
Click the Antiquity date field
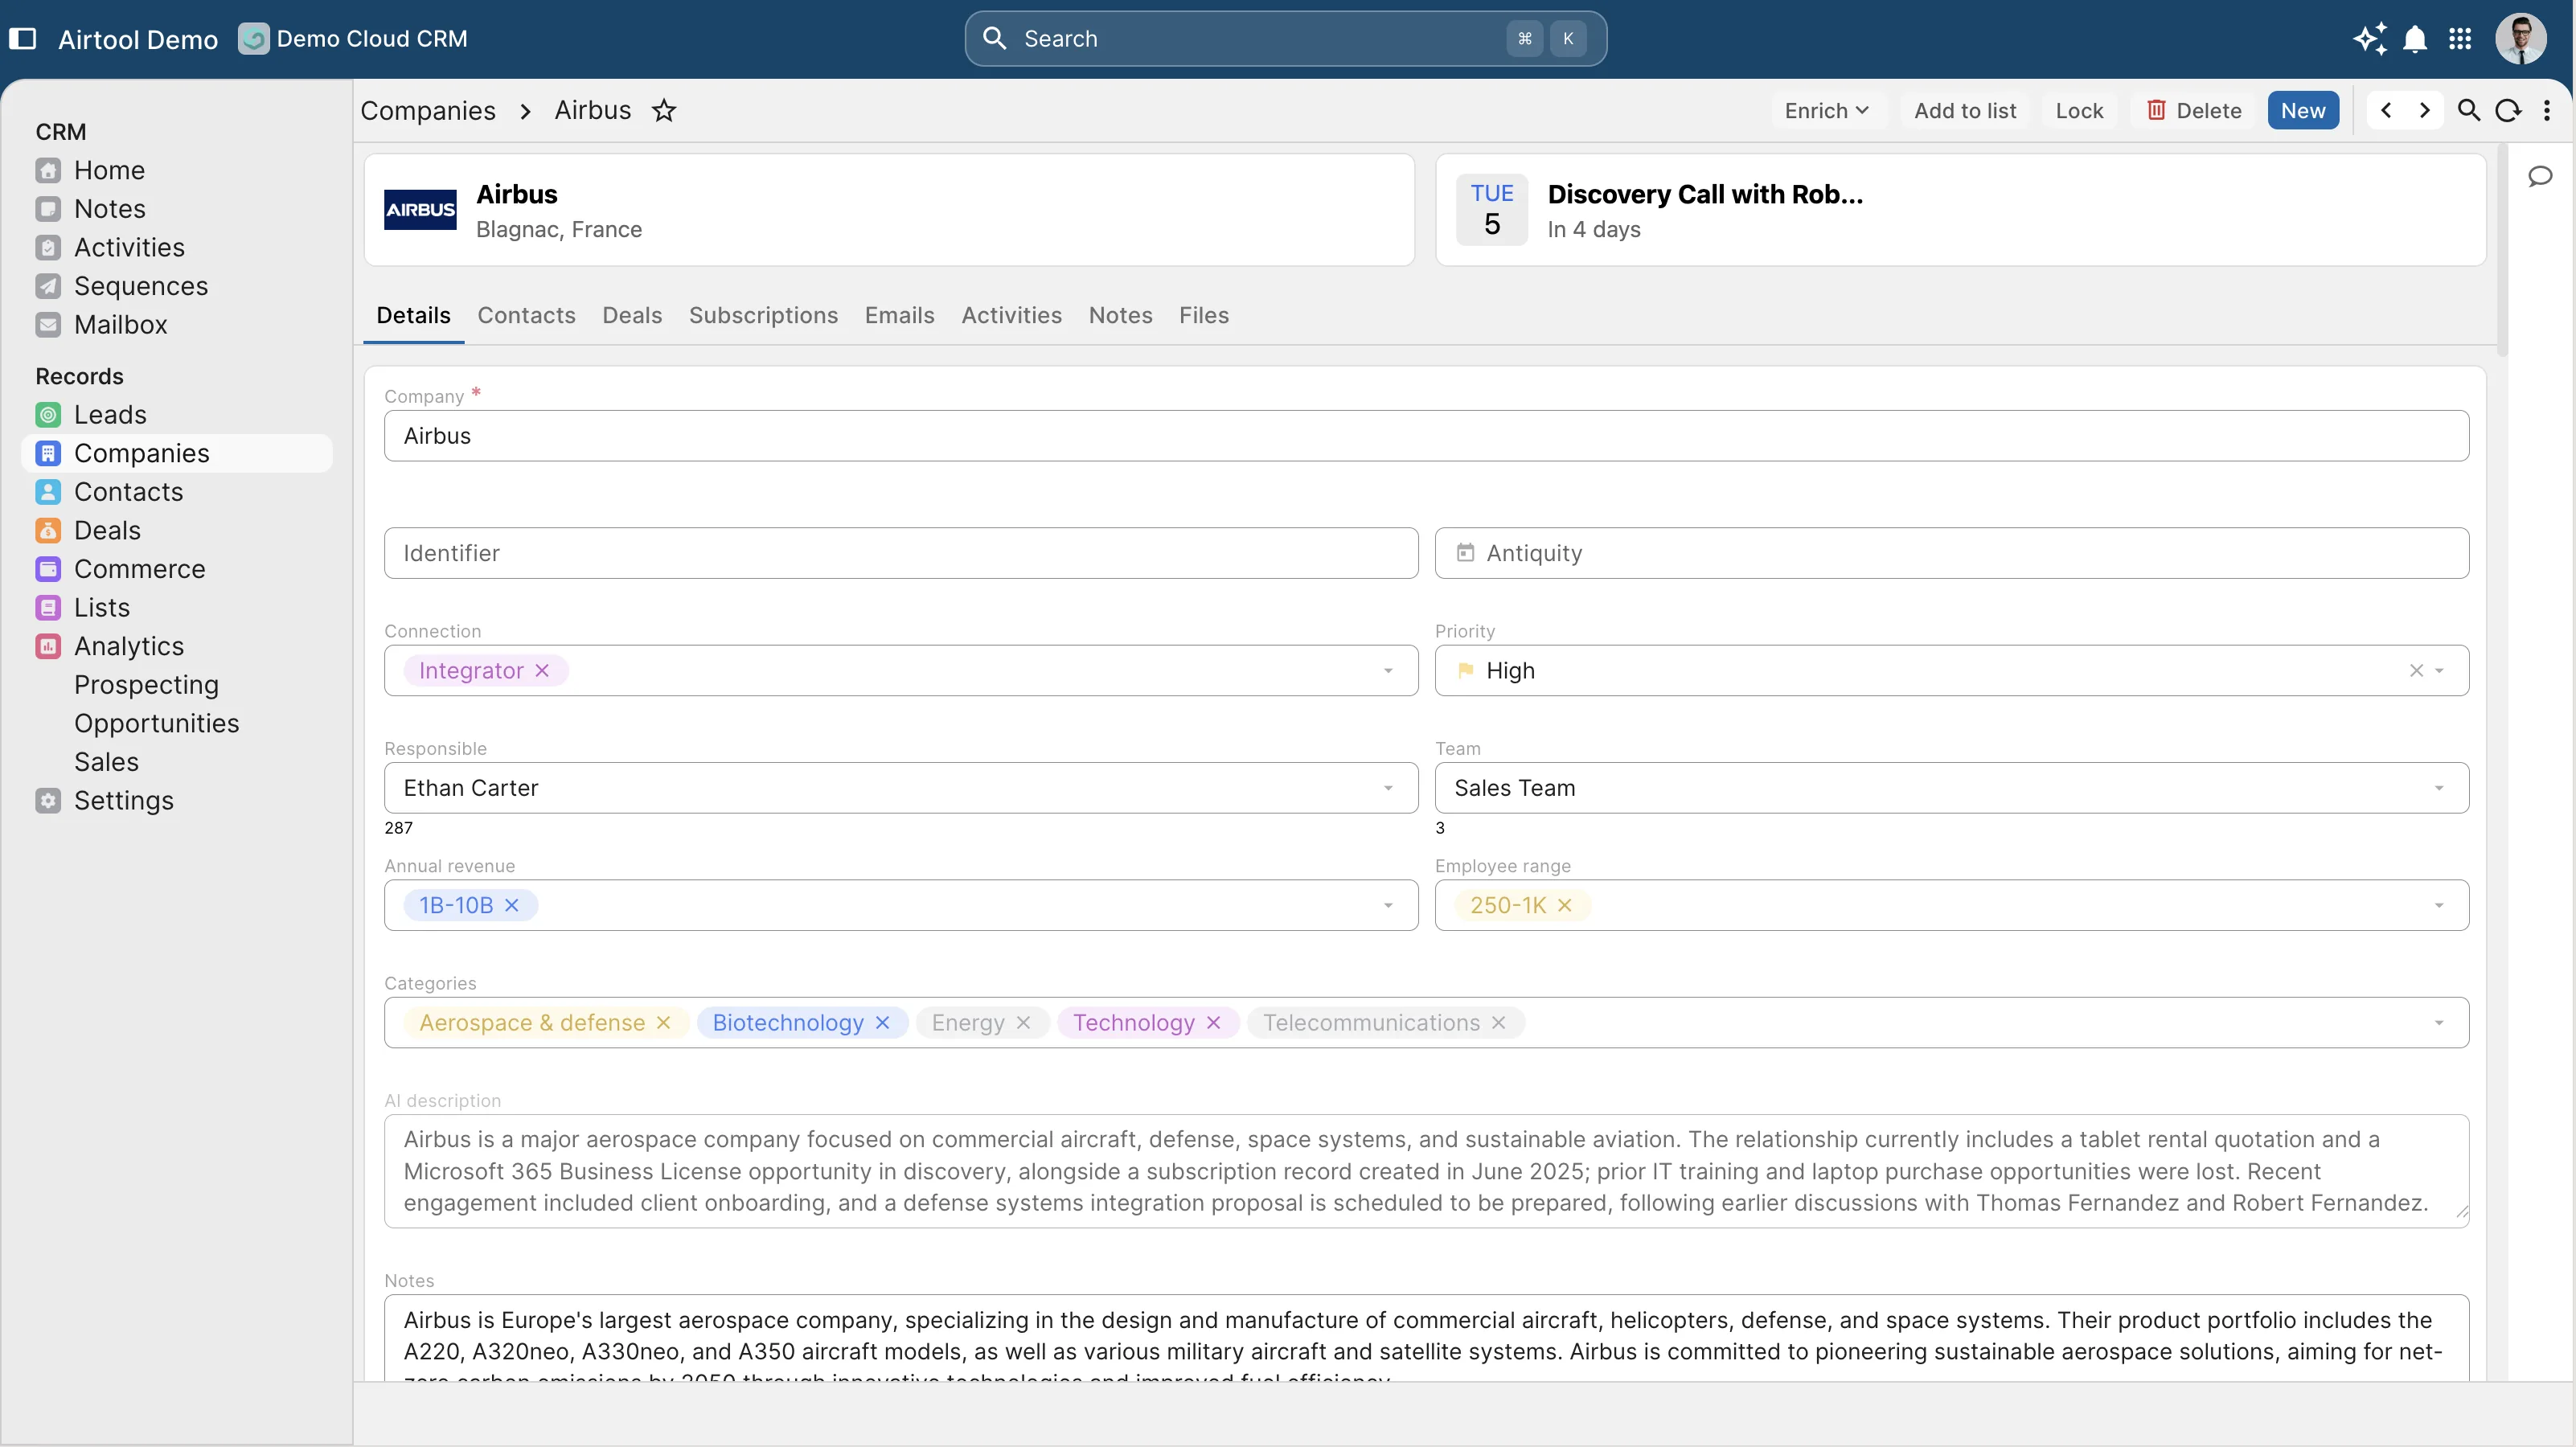tap(1951, 553)
